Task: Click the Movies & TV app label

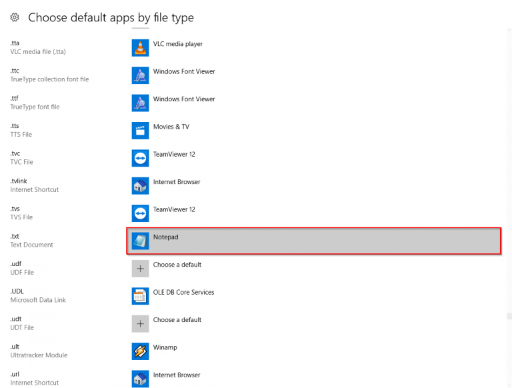Action: (171, 127)
